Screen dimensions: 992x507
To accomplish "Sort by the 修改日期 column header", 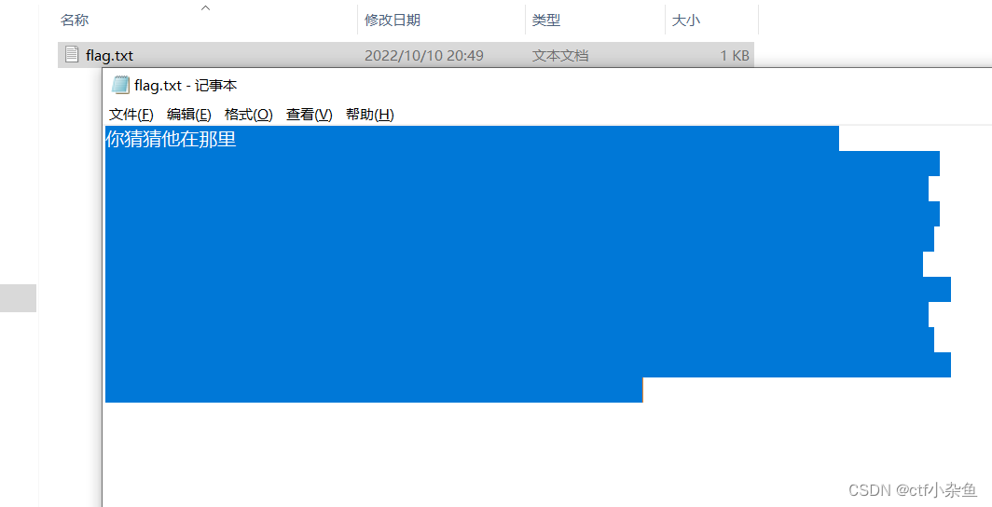I will tap(393, 21).
